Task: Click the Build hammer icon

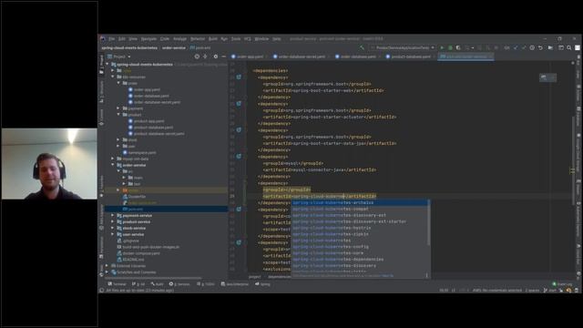Action: [x=362, y=47]
